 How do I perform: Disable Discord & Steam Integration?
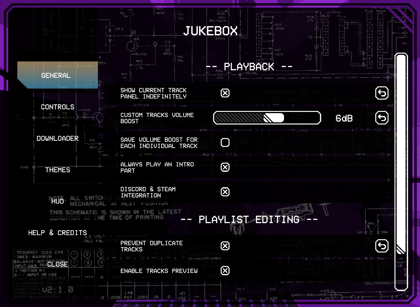pyautogui.click(x=225, y=192)
